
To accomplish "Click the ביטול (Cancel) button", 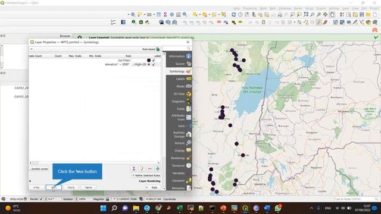I will click(x=71, y=187).
